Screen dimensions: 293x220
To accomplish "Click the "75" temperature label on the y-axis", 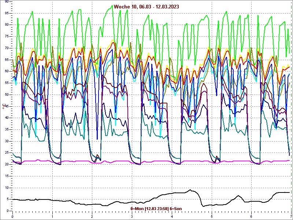I will click(x=7, y=36).
